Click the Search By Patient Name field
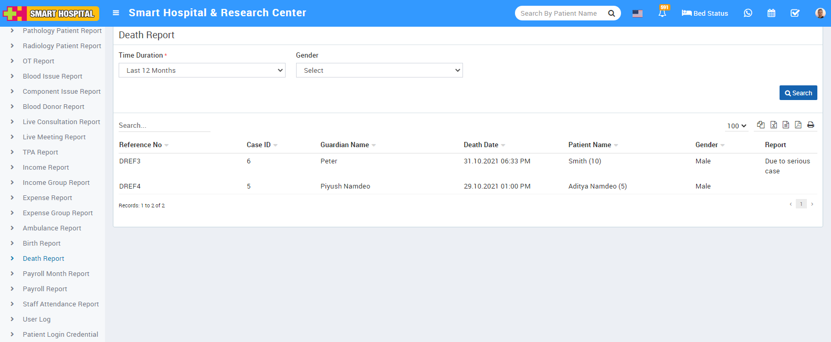The width and height of the screenshot is (831, 342). point(560,13)
